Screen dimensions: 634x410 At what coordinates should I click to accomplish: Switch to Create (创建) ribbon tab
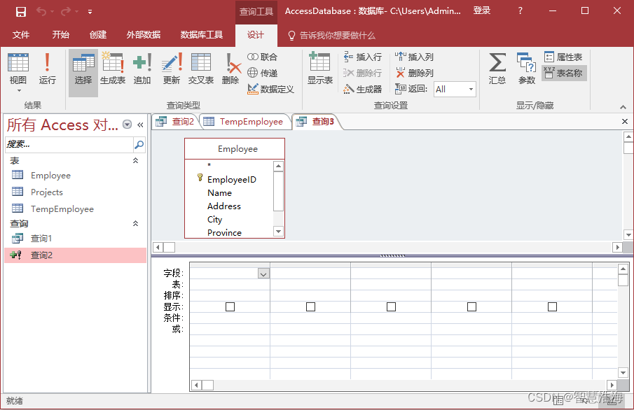tap(98, 35)
